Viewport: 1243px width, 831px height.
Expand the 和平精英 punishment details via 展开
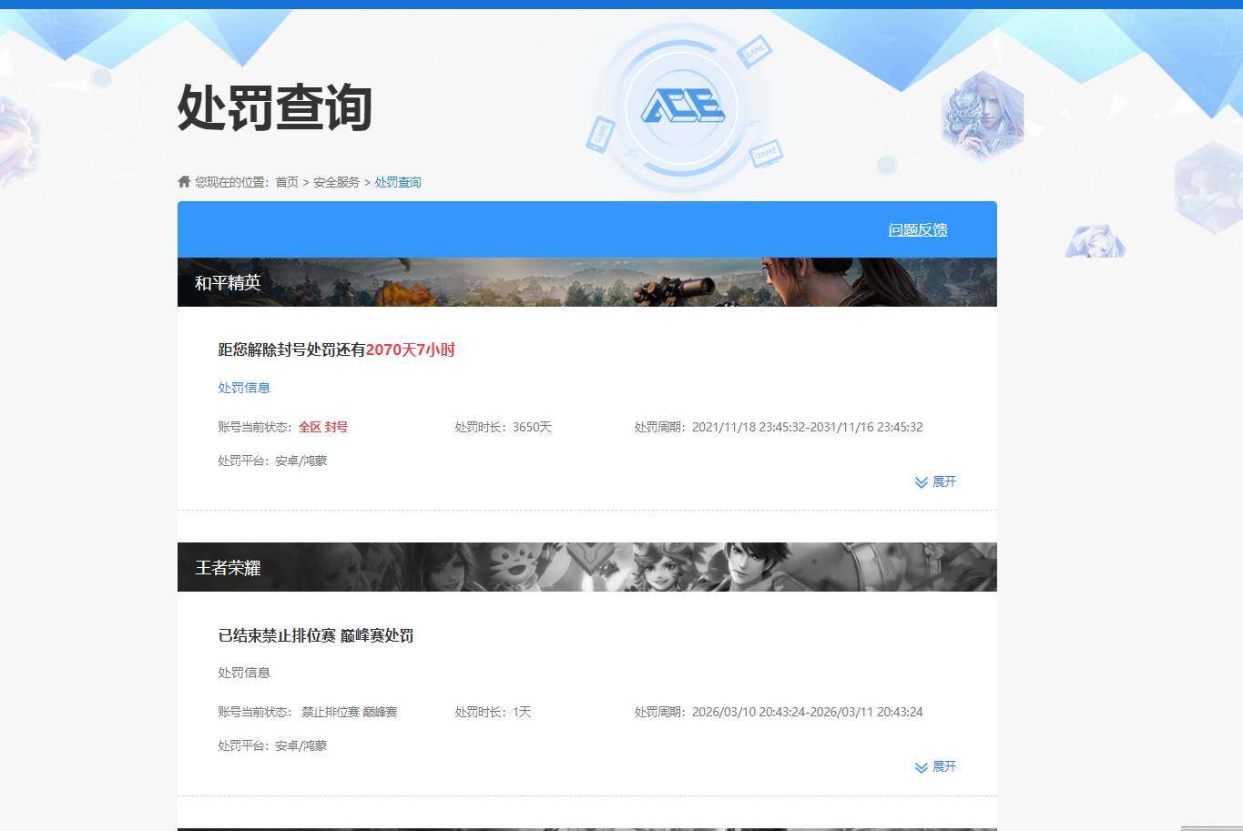(943, 481)
